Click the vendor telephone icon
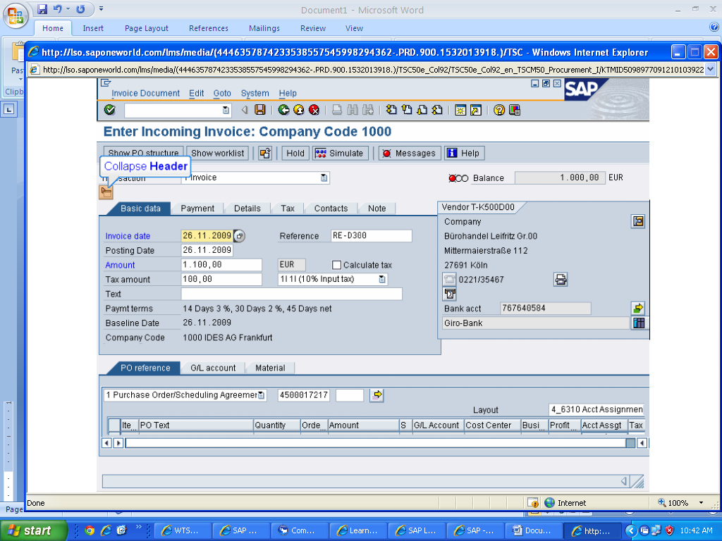 (449, 279)
